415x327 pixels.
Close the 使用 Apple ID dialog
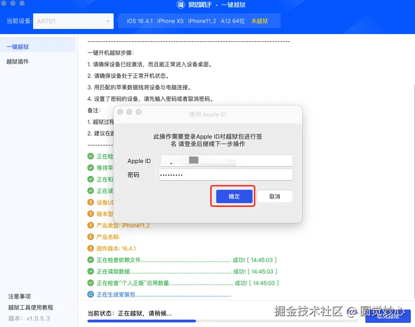pyautogui.click(x=120, y=112)
